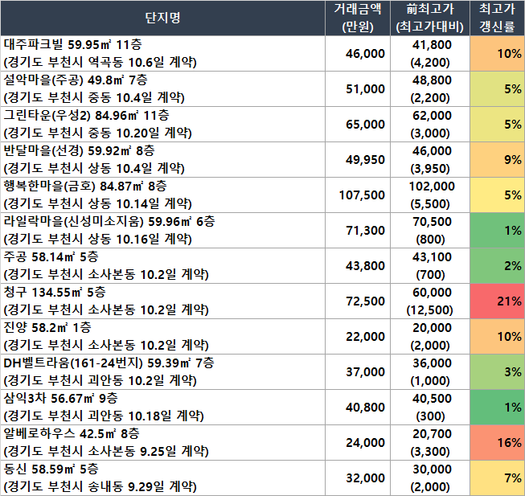This screenshot has width=525, height=496.
Task: Click the 9% renewal rate cell
Action: point(497,160)
